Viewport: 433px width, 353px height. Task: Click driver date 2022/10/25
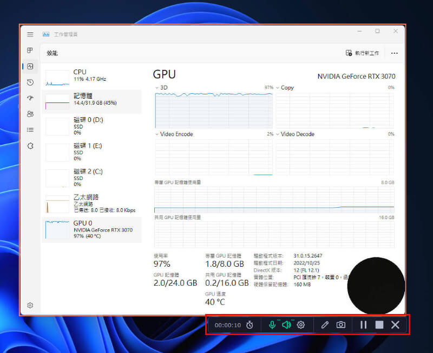coord(306,263)
